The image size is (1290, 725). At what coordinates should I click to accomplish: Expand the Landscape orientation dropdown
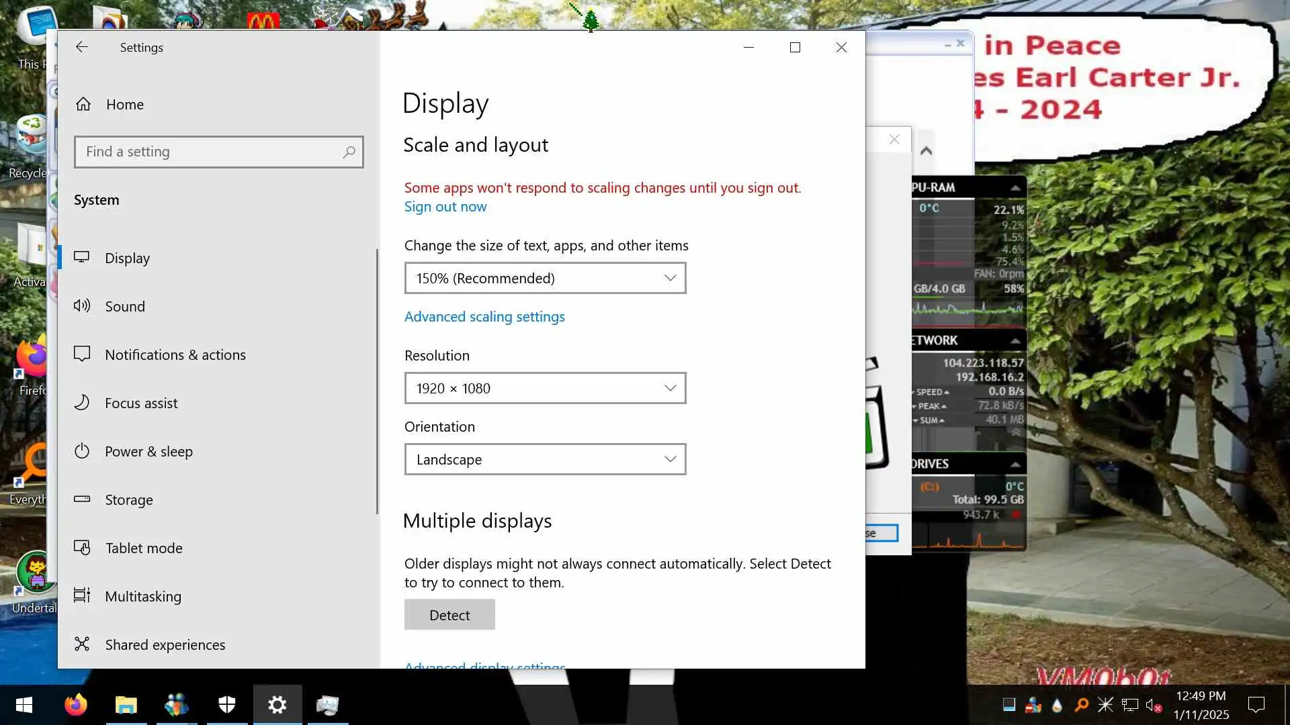[545, 459]
